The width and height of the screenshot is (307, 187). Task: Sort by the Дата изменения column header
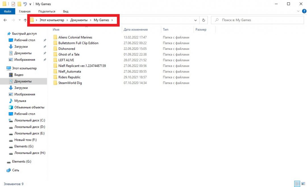point(136,29)
